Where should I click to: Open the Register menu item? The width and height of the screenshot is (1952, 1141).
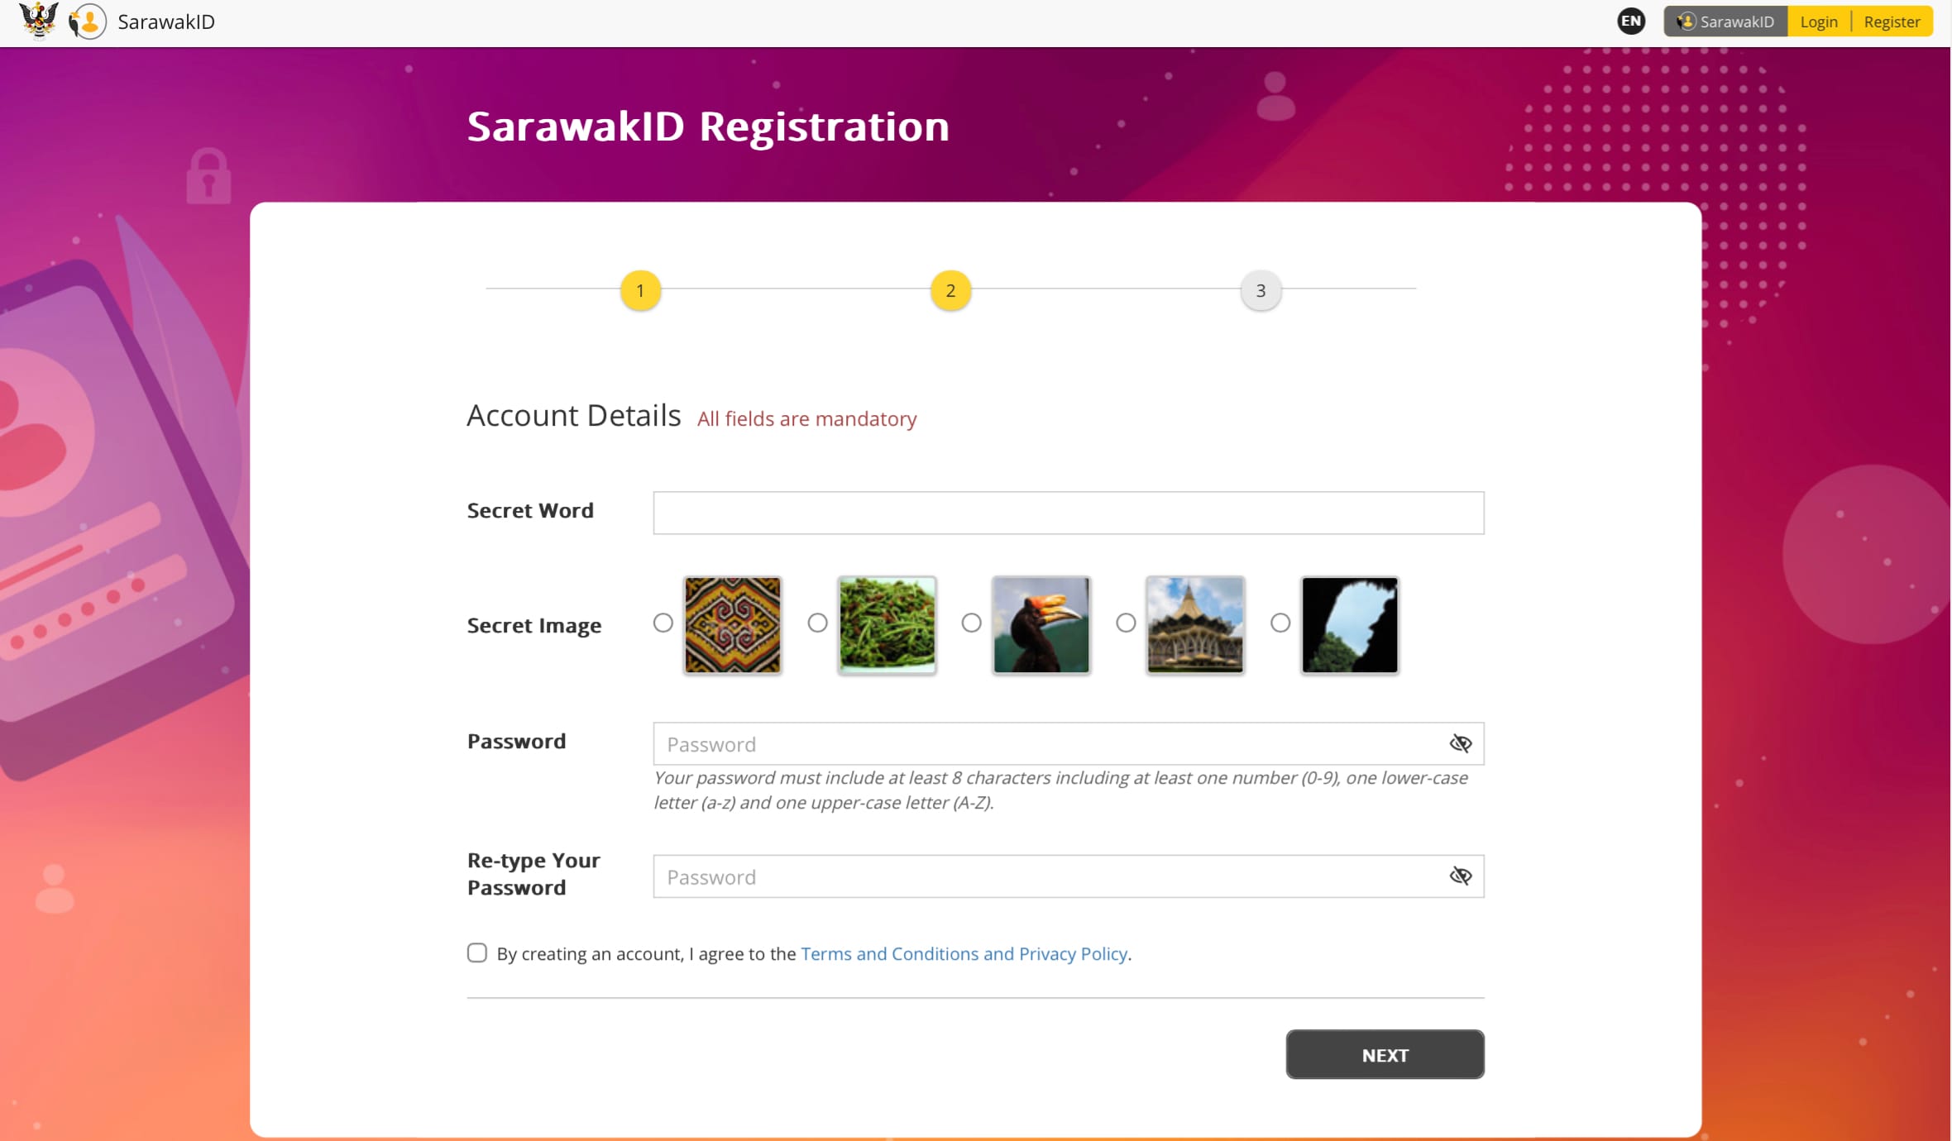(1892, 21)
